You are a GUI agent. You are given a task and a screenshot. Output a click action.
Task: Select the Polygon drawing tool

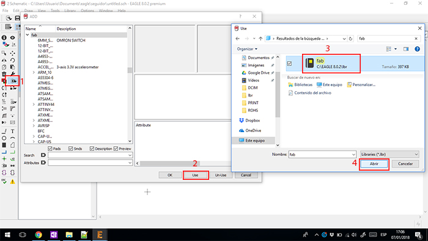pos(13,145)
